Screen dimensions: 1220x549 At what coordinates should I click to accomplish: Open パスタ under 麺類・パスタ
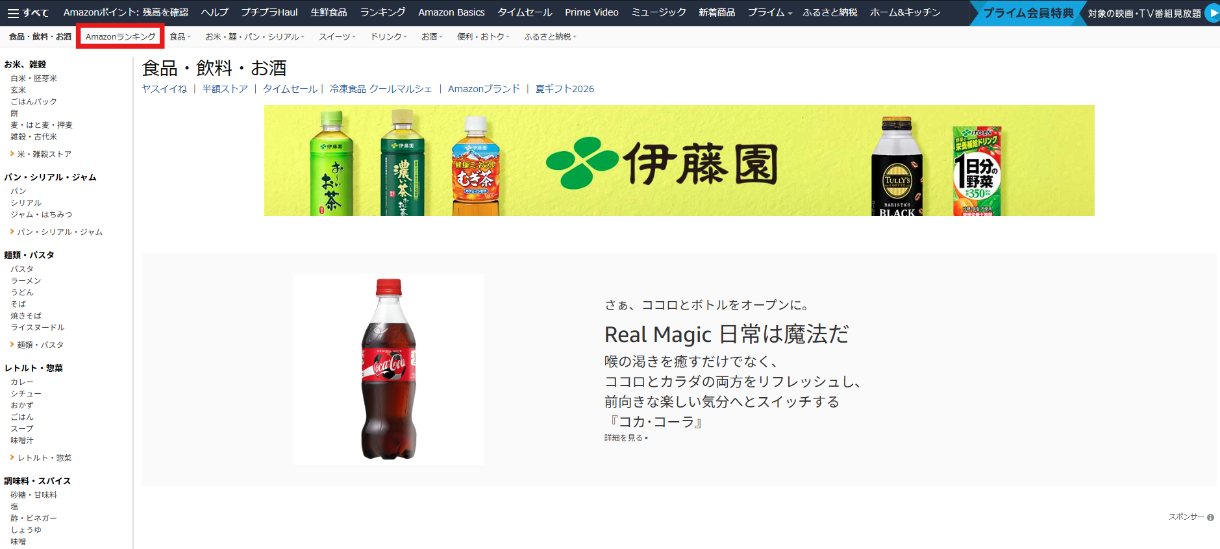click(22, 269)
